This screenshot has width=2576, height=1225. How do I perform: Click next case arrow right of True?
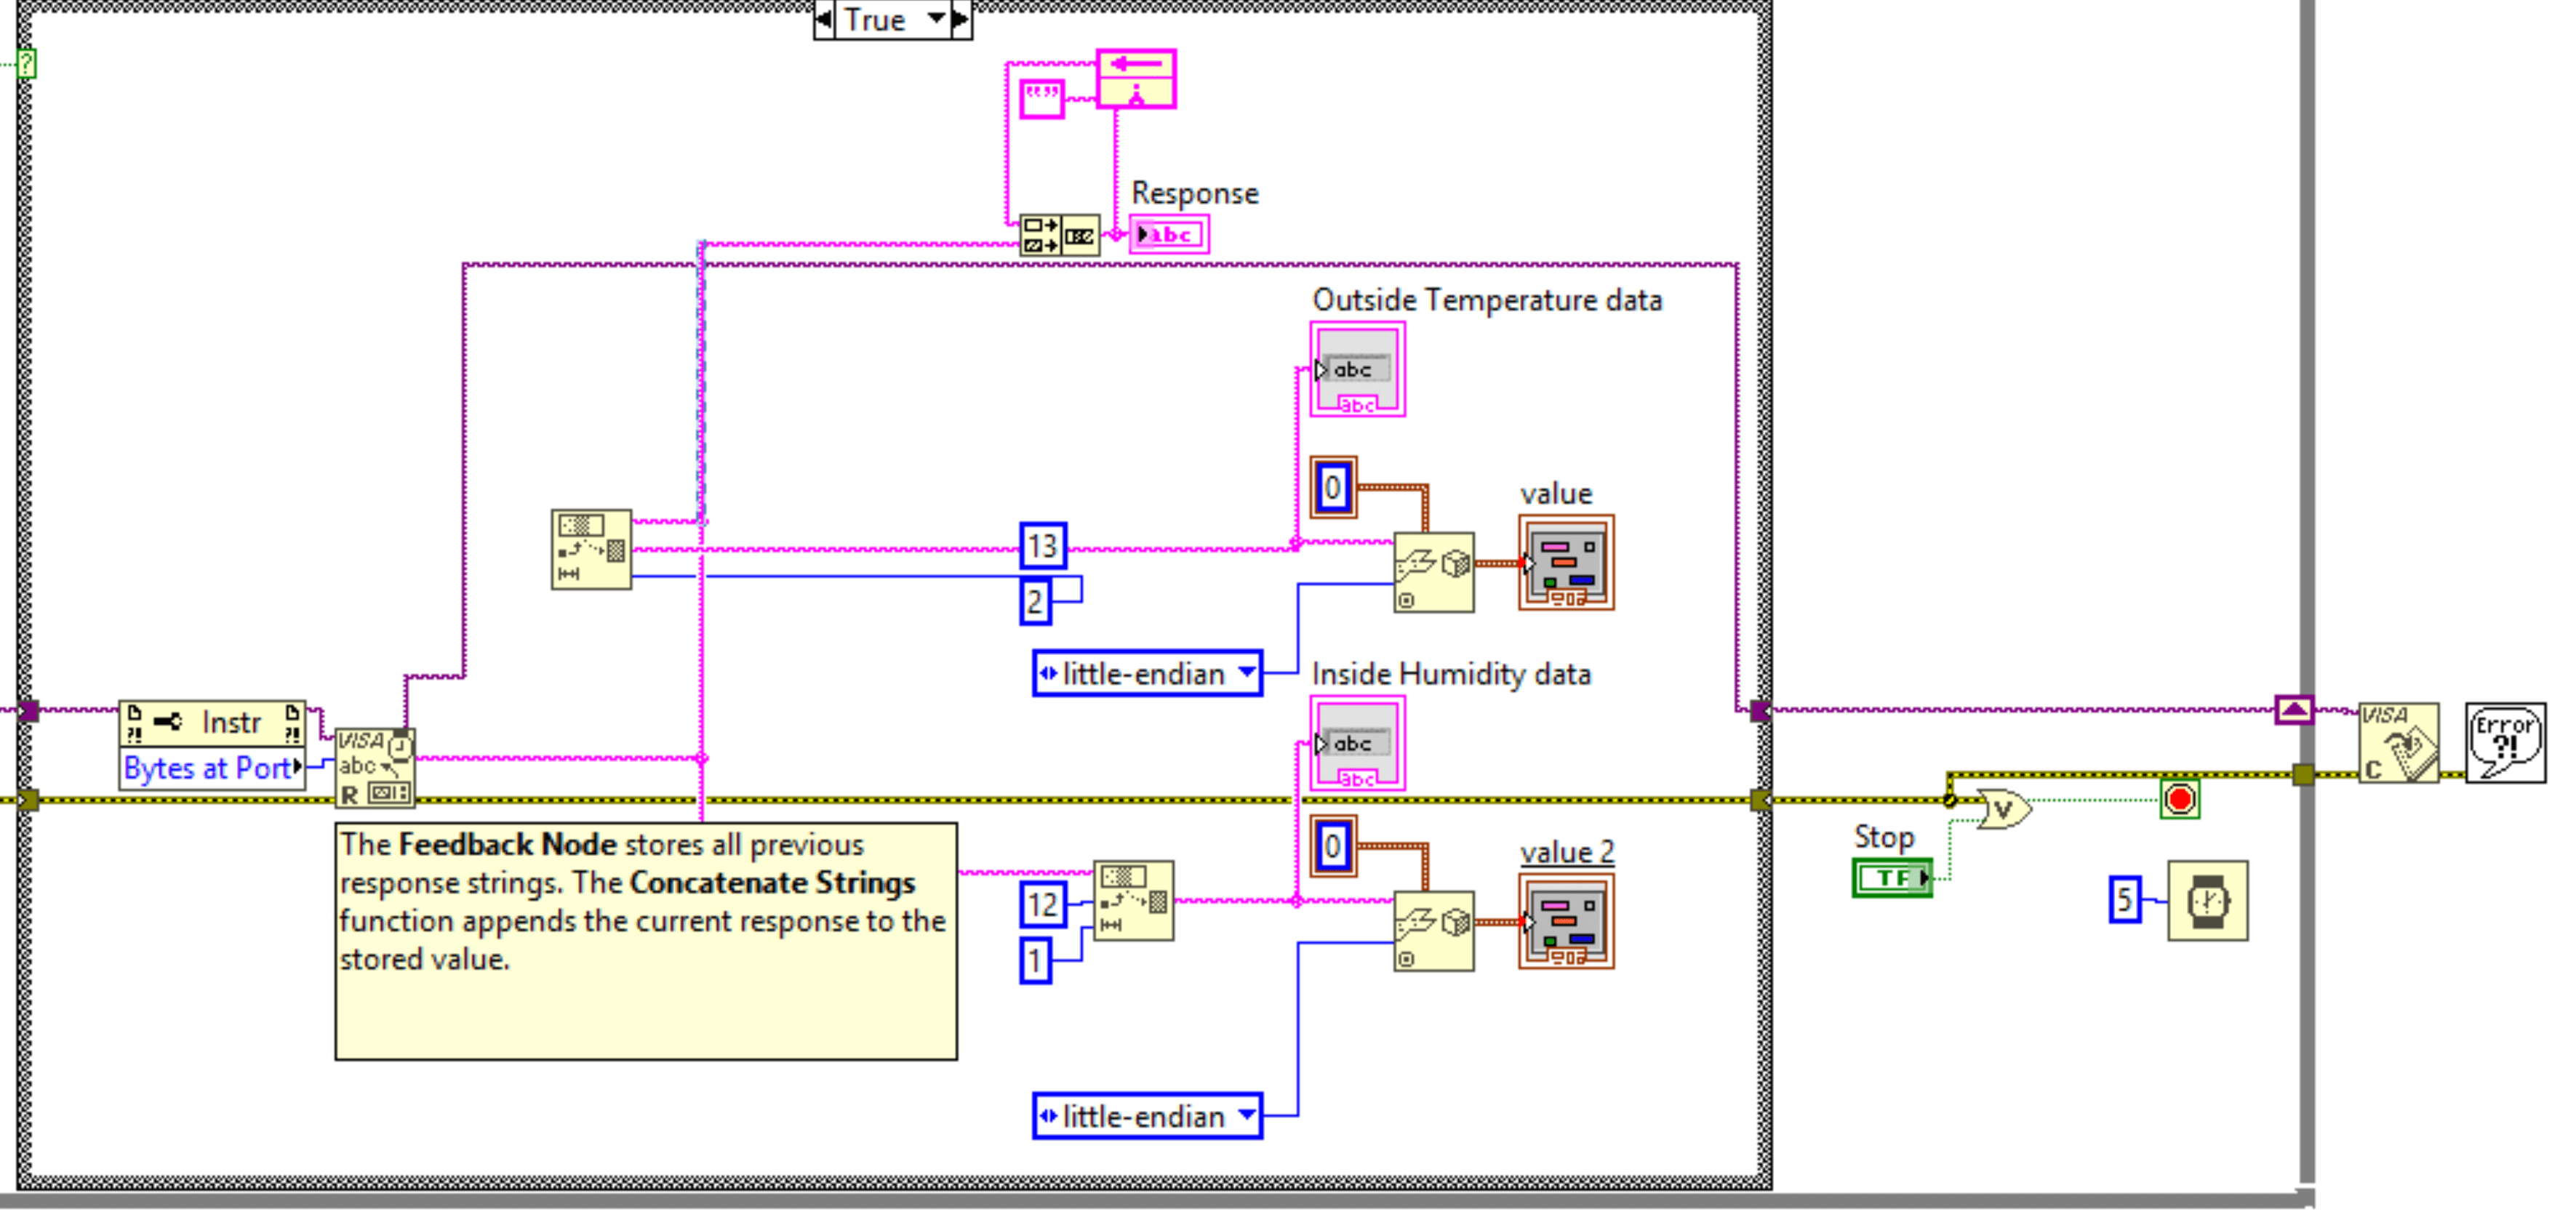pyautogui.click(x=960, y=19)
